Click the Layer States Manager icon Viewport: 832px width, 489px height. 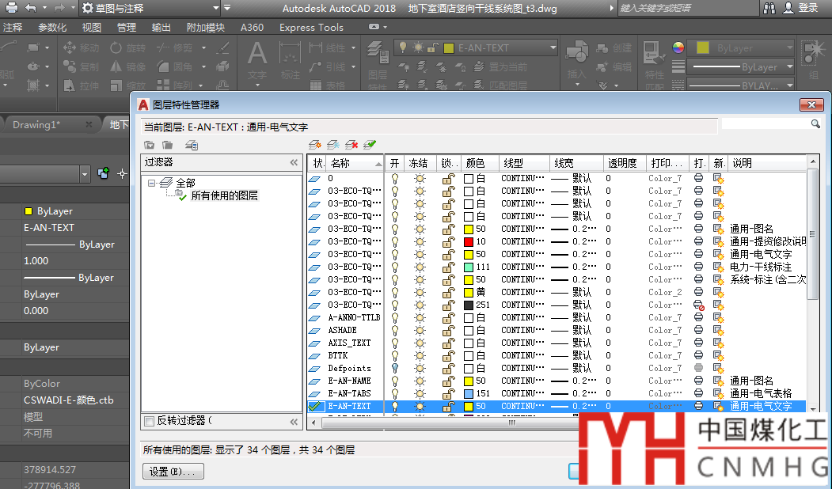click(x=192, y=145)
